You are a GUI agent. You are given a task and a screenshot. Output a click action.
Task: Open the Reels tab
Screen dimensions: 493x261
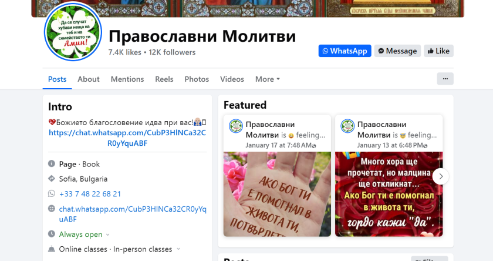164,79
